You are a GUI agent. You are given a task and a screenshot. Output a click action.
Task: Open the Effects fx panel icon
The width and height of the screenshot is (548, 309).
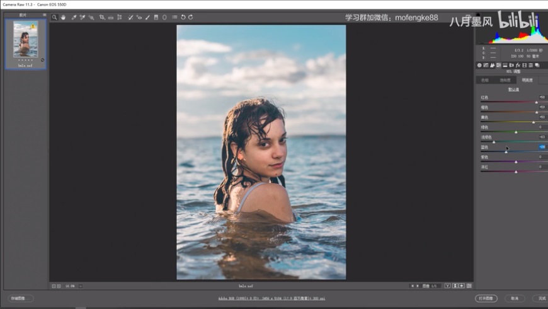click(518, 65)
